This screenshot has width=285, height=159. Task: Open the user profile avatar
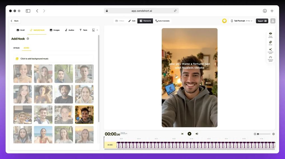pos(273,21)
